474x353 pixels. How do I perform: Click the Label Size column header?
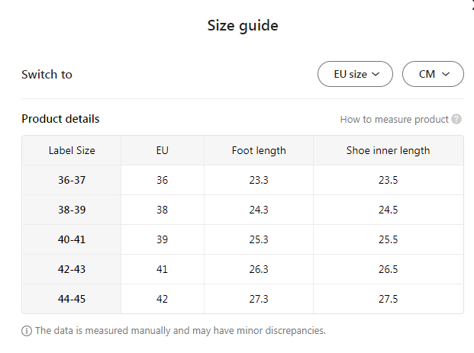pyautogui.click(x=72, y=150)
